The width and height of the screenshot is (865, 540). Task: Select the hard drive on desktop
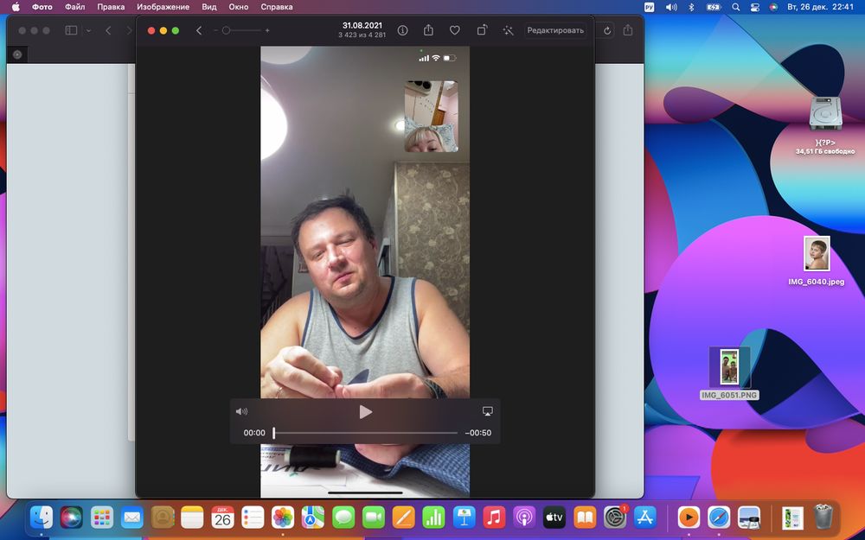coord(825,114)
